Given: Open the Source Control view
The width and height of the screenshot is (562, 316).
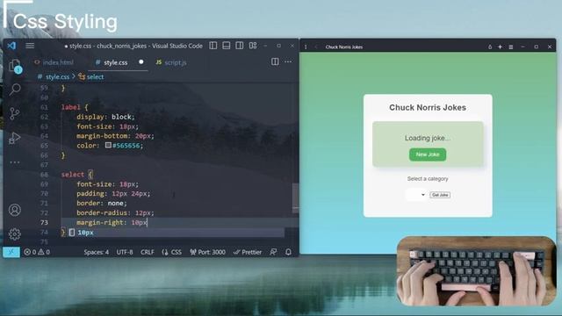Looking at the screenshot, I should 15,113.
